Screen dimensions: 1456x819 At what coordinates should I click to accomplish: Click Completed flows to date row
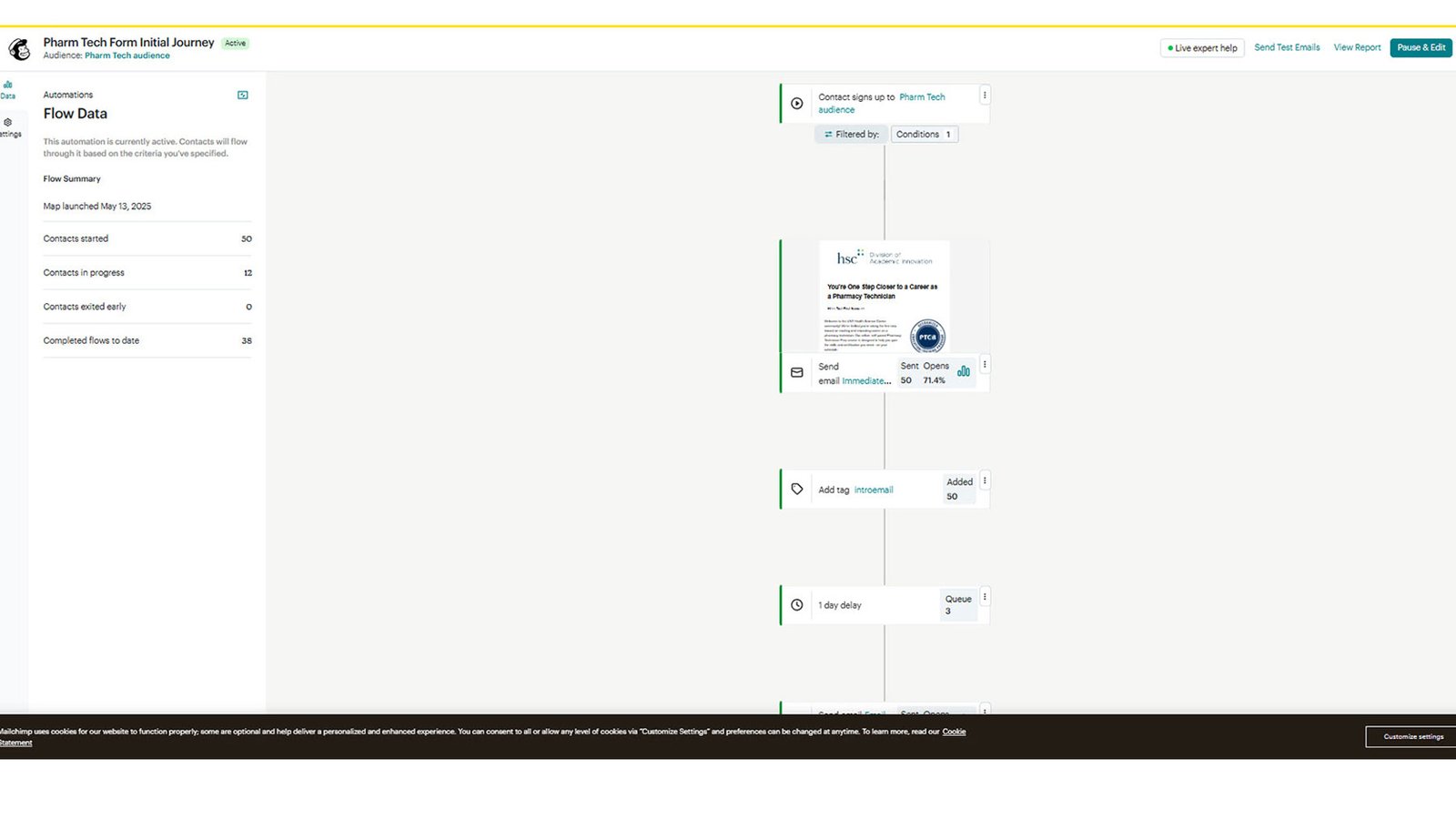point(147,340)
